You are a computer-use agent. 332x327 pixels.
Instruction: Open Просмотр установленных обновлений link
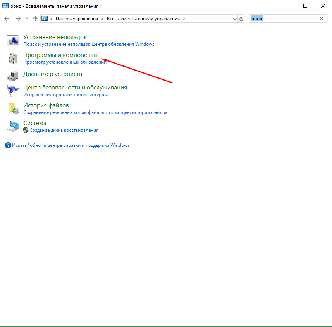coord(65,62)
